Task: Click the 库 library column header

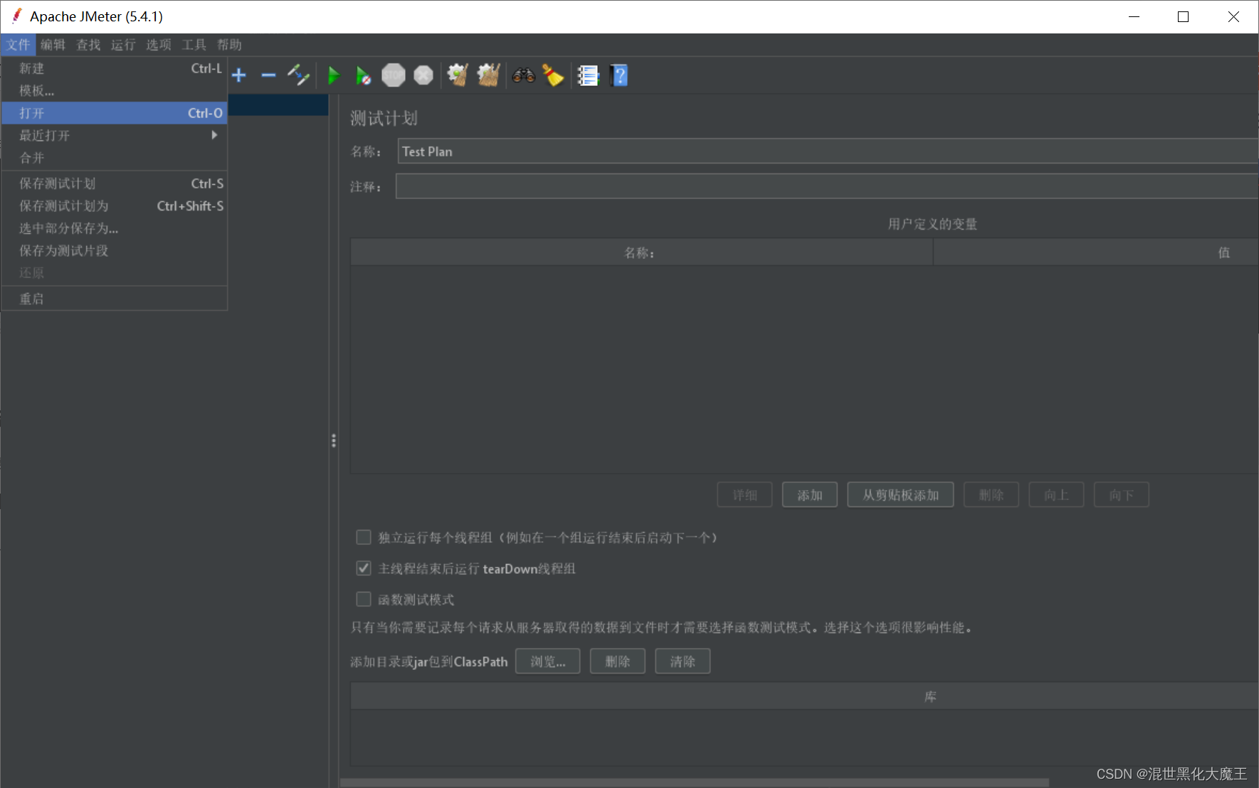Action: (804, 697)
